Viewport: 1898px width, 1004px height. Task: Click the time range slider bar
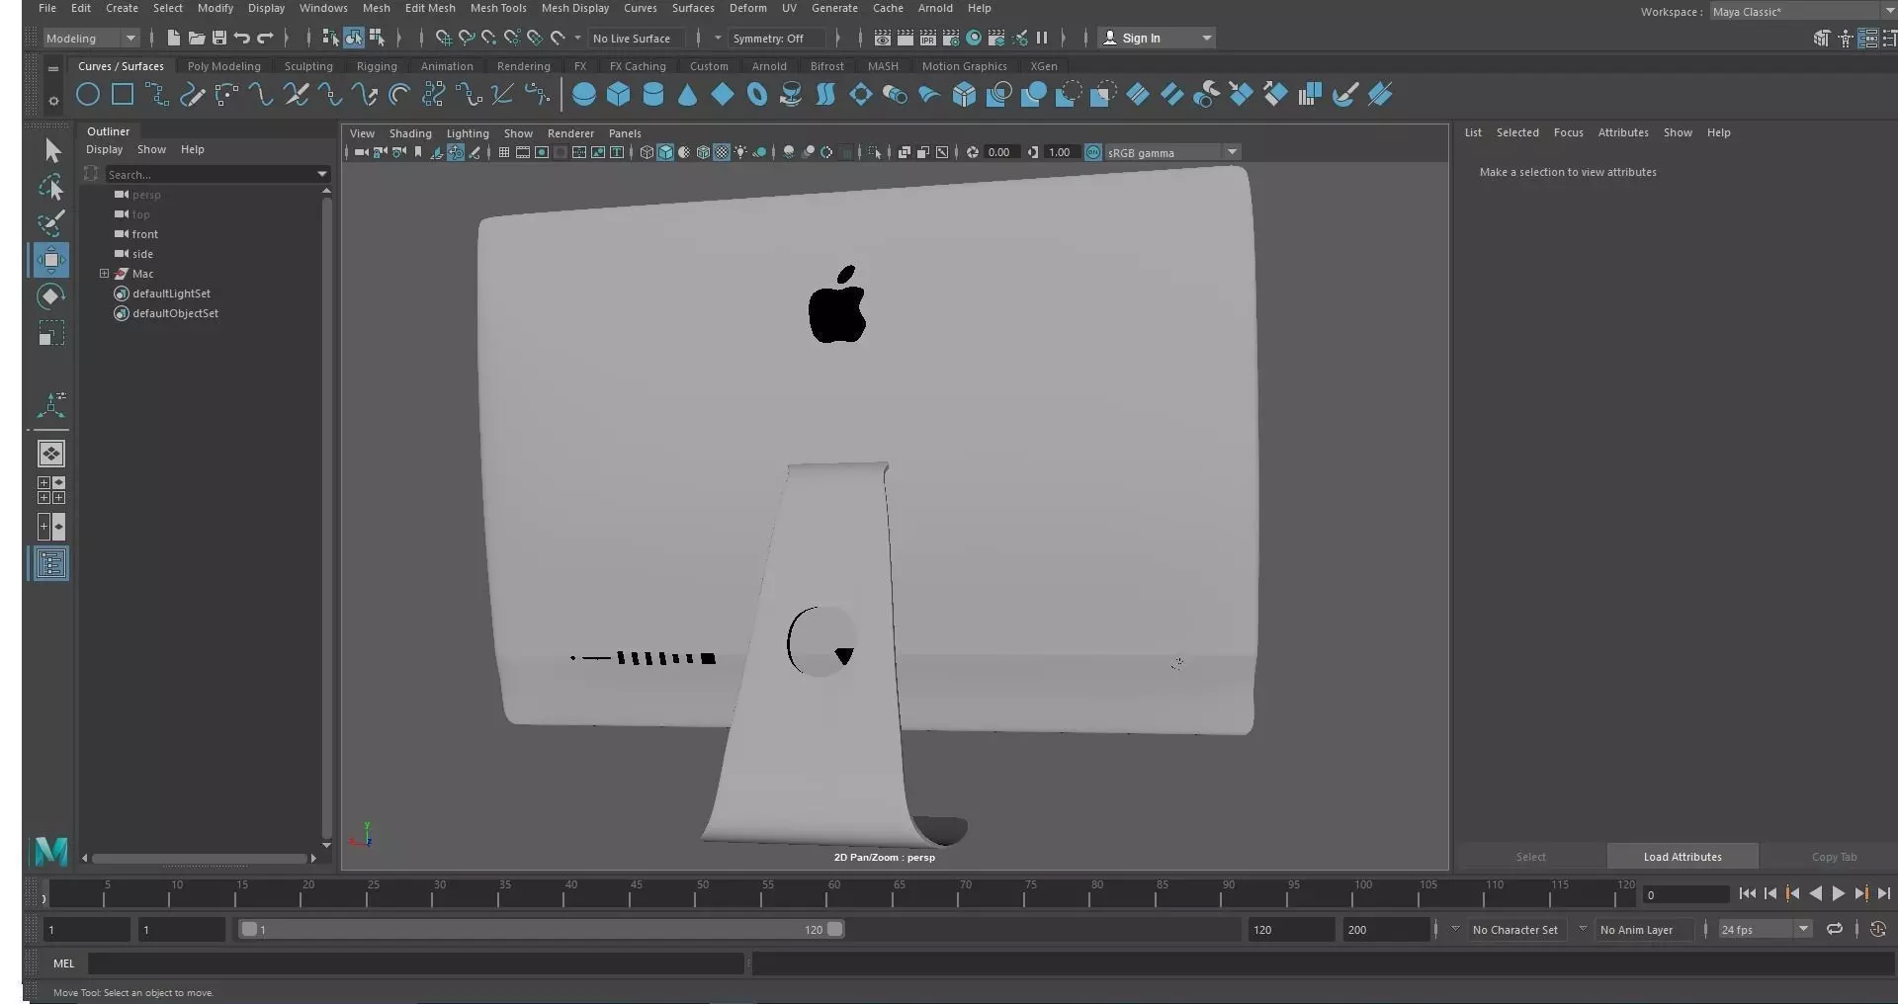coord(542,929)
